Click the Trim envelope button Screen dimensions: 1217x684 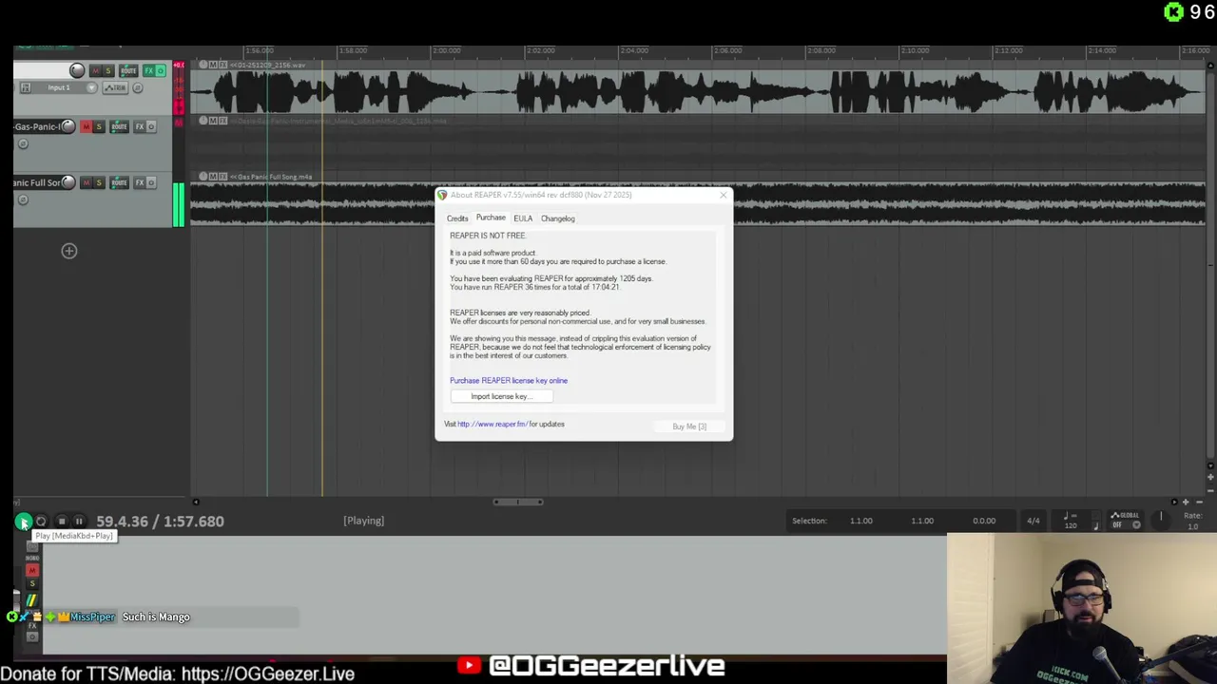click(115, 87)
